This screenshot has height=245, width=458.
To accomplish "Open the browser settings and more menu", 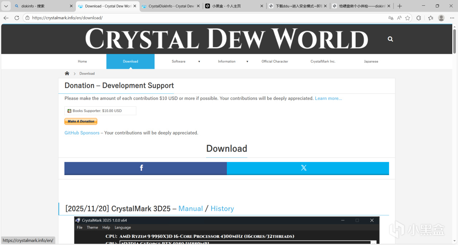I will 452,18.
